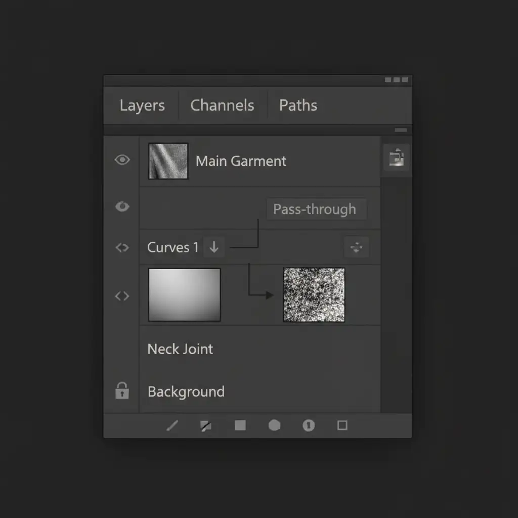518x518 pixels.
Task: Click the down arrow next to Curves 1
Action: pos(214,247)
